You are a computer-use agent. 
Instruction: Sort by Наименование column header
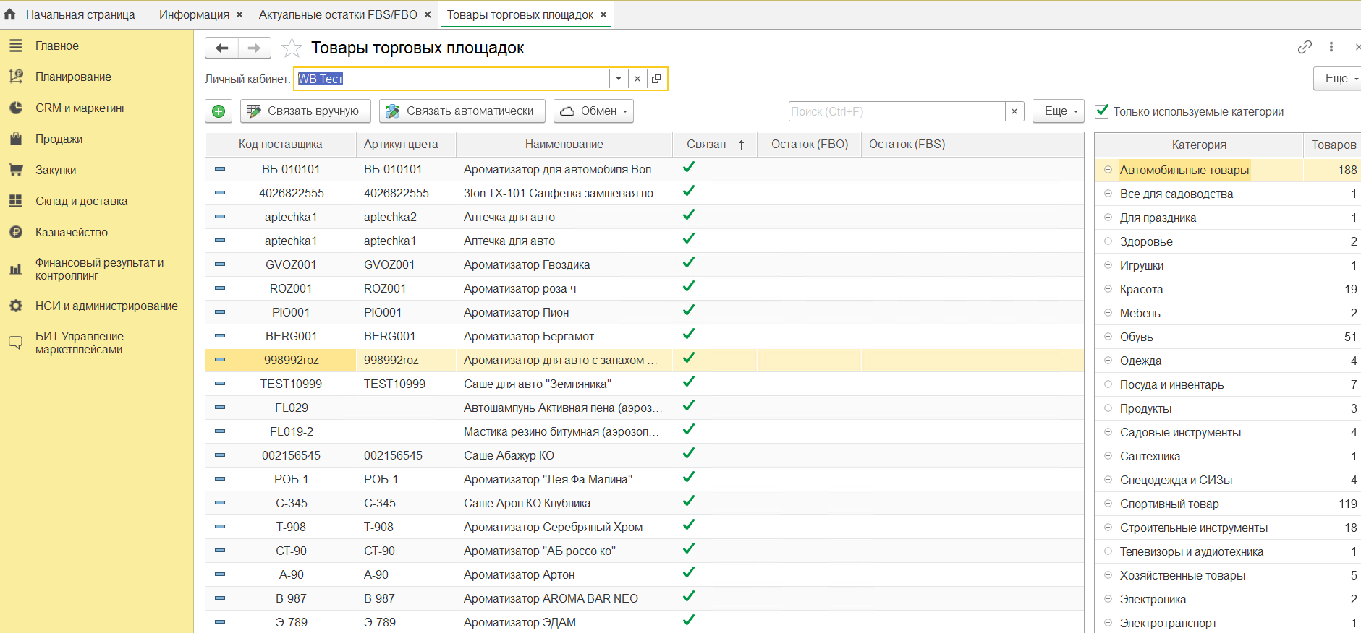(564, 145)
